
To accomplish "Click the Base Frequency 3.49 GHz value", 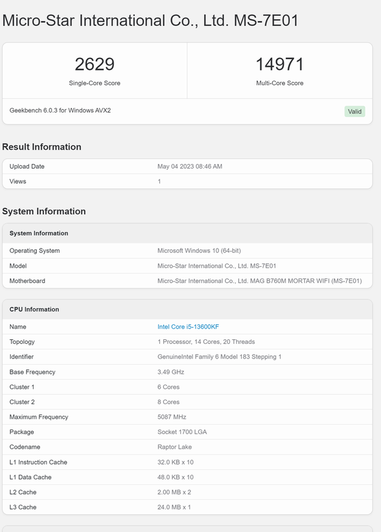I will (171, 372).
